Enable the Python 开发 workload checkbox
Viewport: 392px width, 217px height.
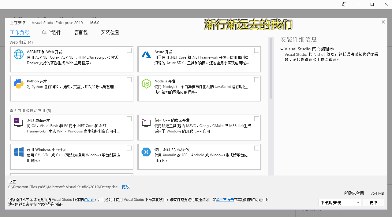(129, 80)
